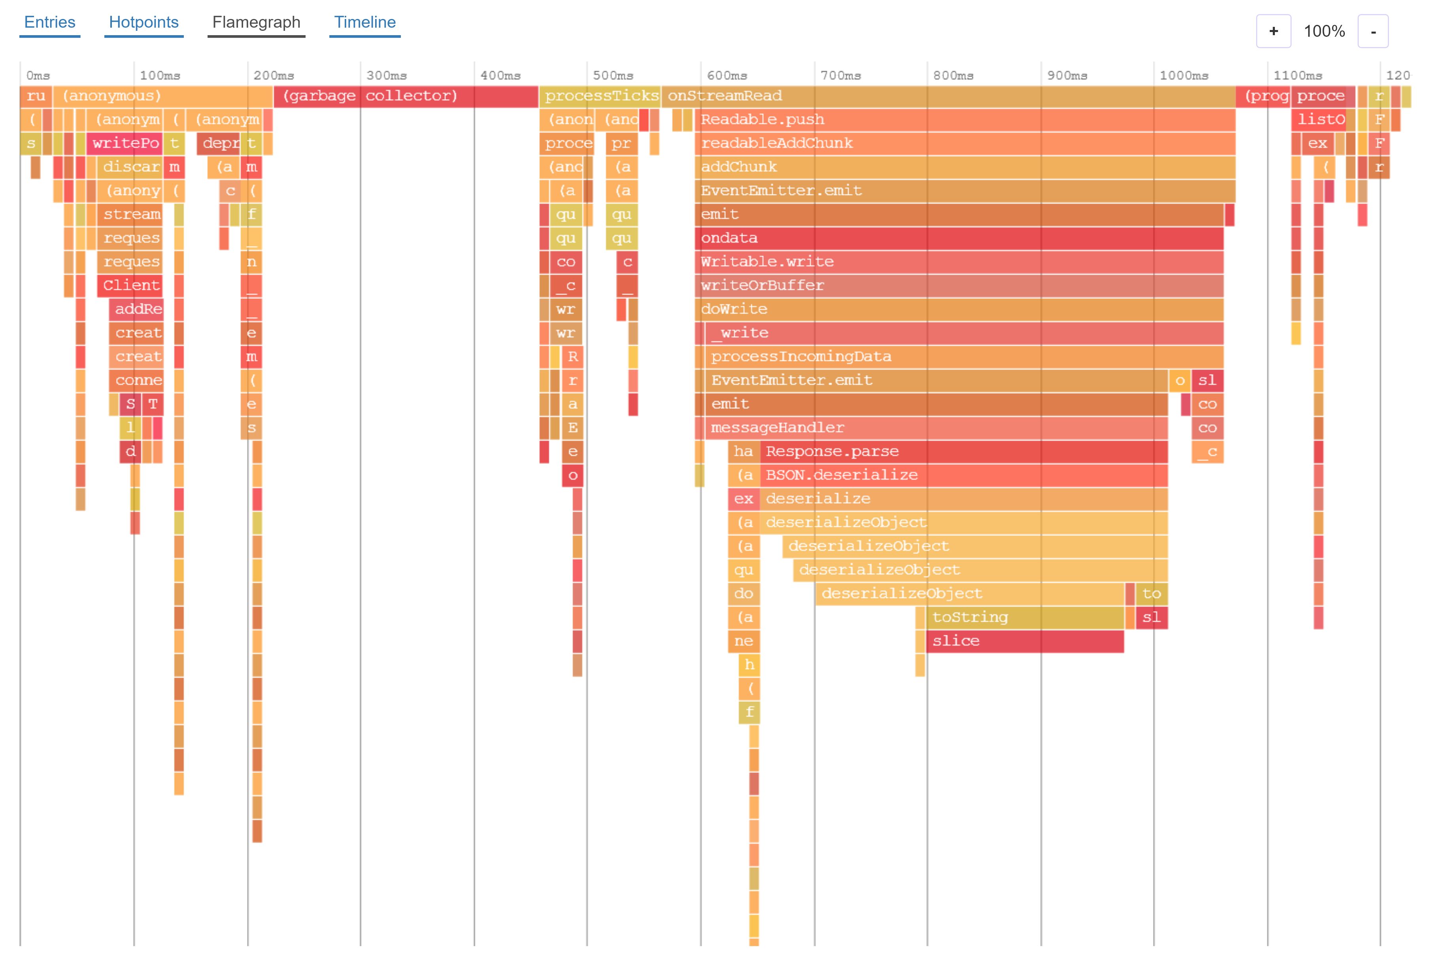Screen dimensions: 1431x977
Task: Select the Readable.push frame
Action: [964, 120]
